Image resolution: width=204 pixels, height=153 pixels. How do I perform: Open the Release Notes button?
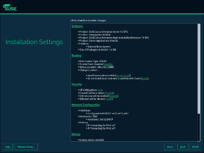coord(26,147)
